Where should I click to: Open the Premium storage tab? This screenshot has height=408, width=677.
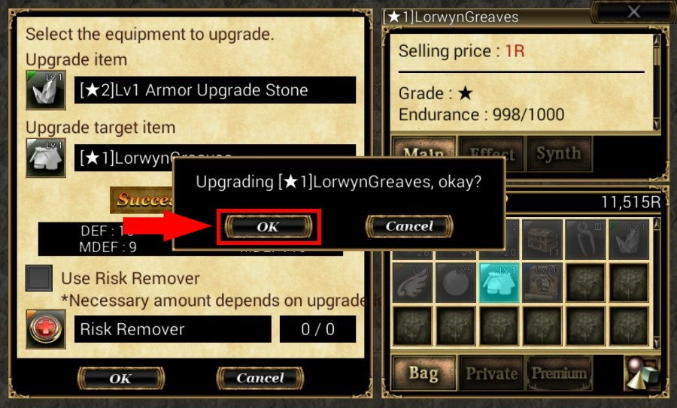pos(559,373)
